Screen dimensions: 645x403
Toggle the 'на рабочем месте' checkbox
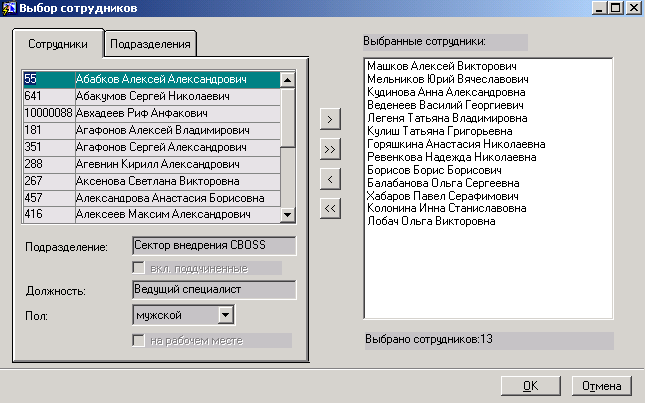(x=138, y=340)
